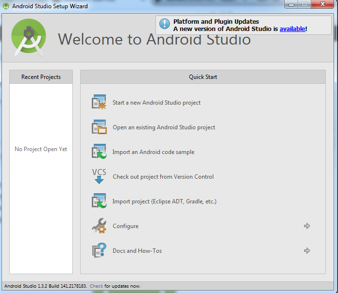Click the 'Welcome to Android Studio' title
Viewport: 338px width, 293px height.
pos(154,40)
